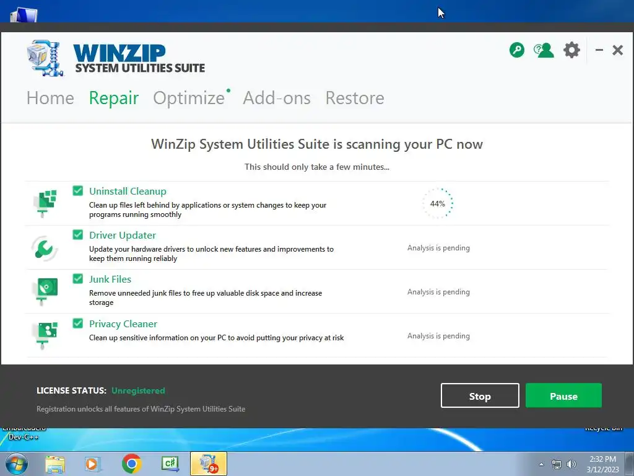Pause the scan with the Pause button
This screenshot has height=476, width=634.
563,395
